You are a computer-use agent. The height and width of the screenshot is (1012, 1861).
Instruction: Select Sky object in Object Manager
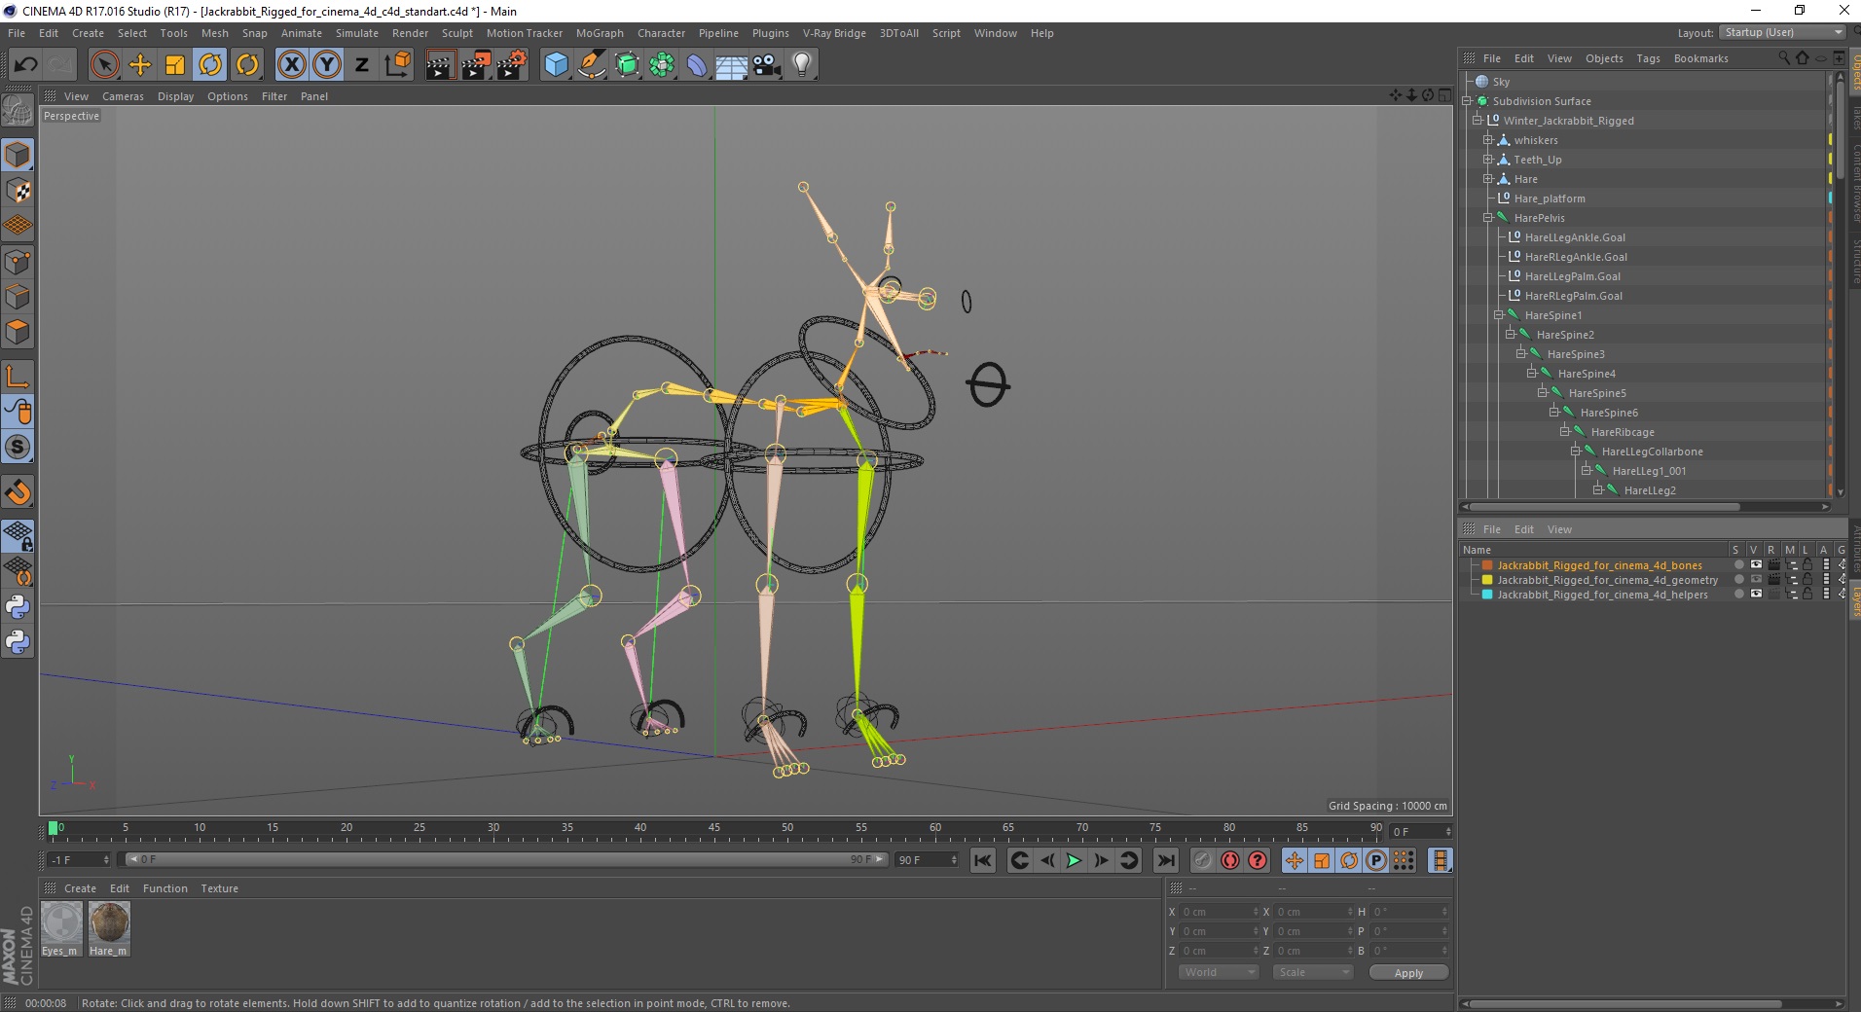[x=1501, y=82]
